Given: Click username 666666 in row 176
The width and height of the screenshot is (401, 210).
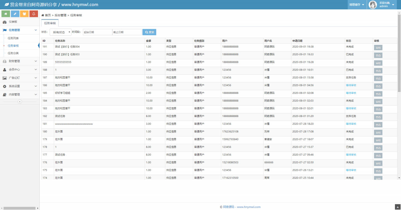Looking at the screenshot, I should [x=269, y=163].
